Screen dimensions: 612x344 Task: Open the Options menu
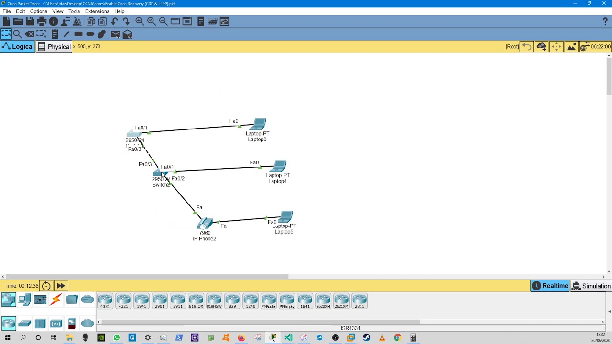tap(38, 11)
